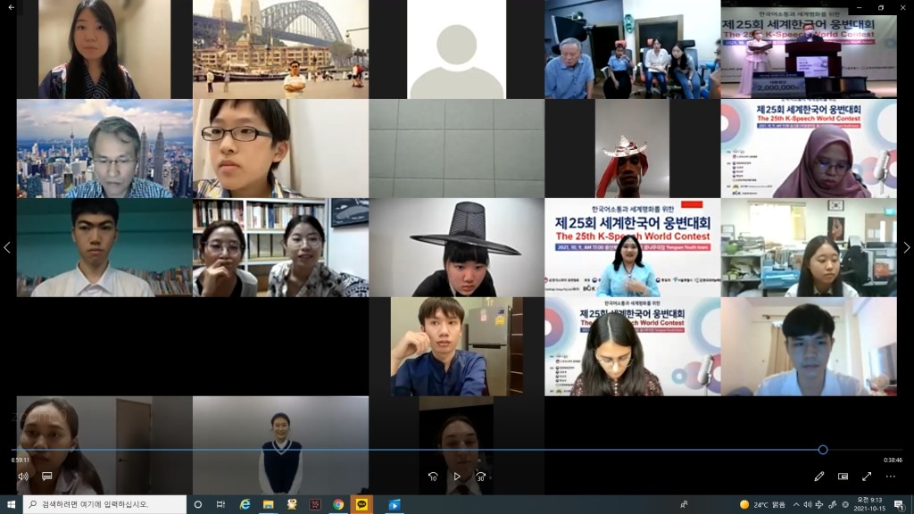Open the weather widget showing 24°C
Viewport: 914px width, 514px height.
[762, 504]
